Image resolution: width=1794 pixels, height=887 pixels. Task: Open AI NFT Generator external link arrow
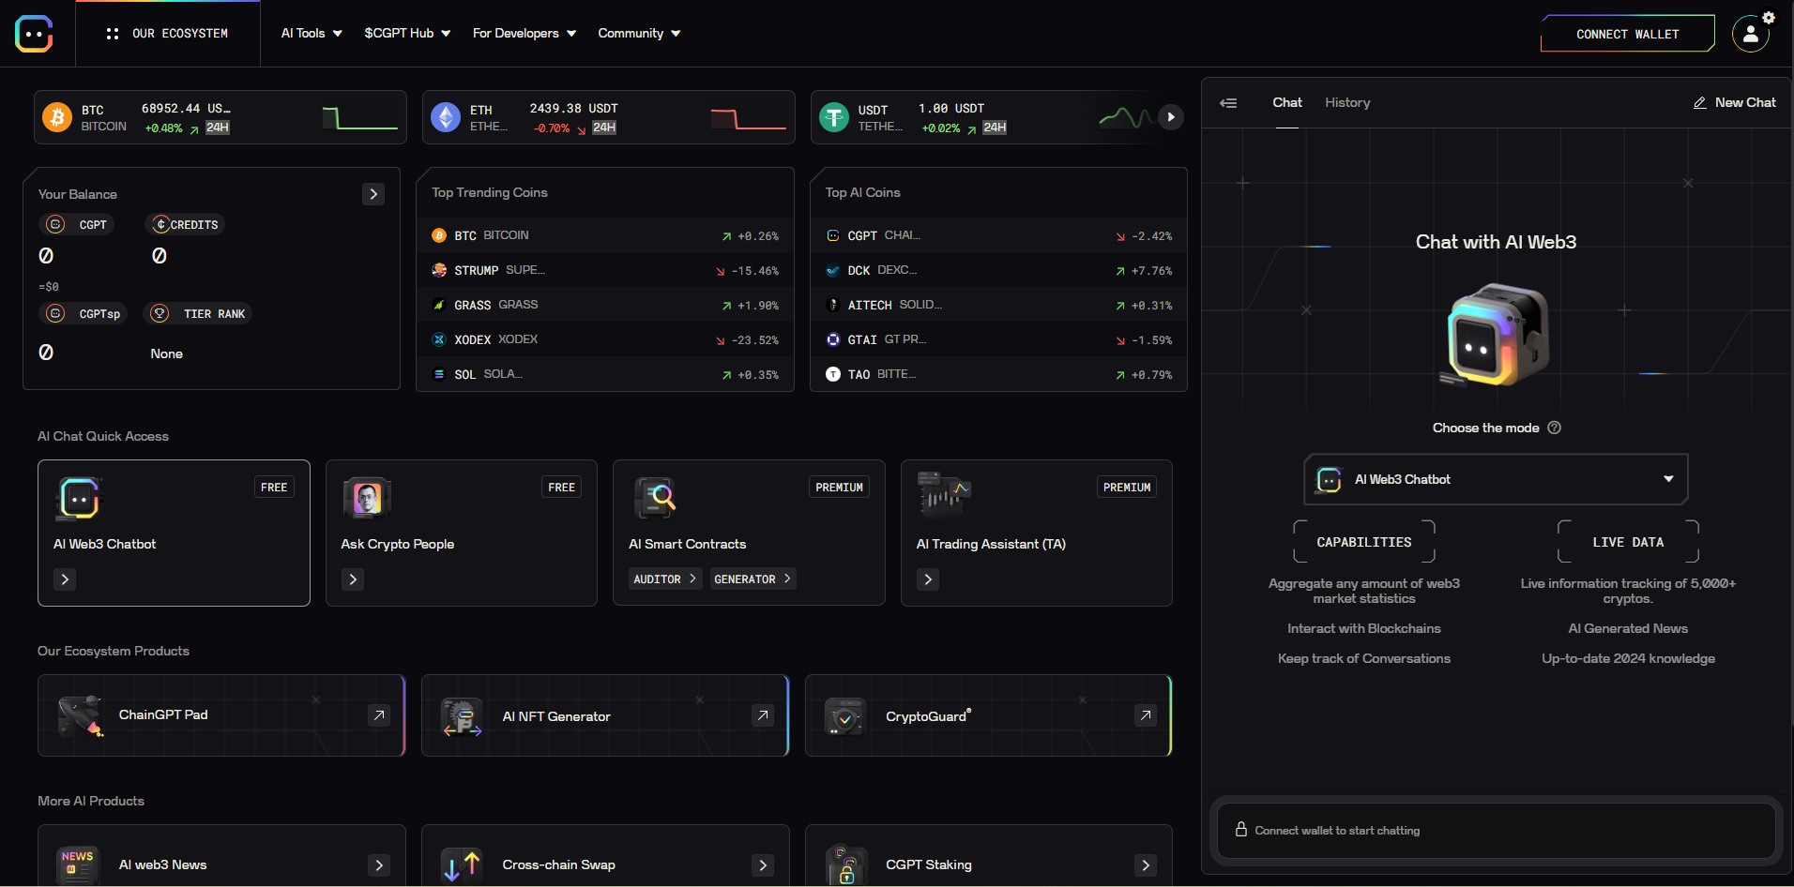763,715
